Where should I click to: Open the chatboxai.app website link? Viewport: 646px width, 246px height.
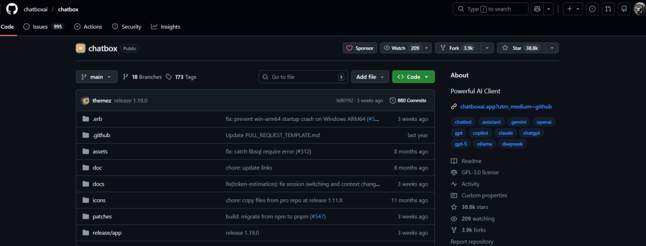click(505, 107)
